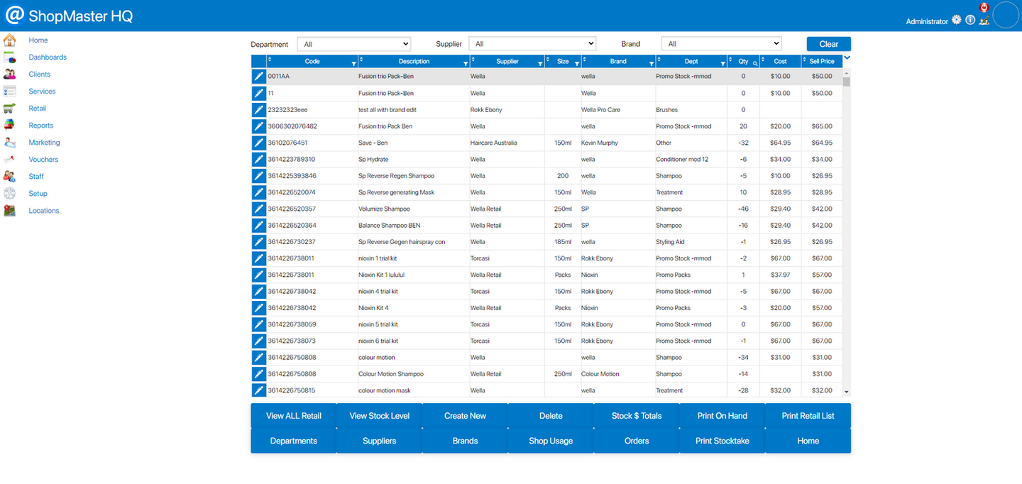
Task: Click the Clear filters button
Action: pyautogui.click(x=829, y=44)
